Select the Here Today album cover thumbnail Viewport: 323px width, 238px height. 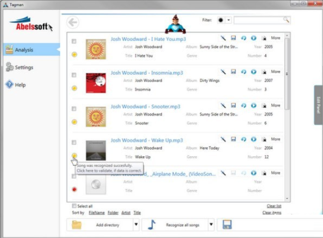pyautogui.click(x=96, y=150)
